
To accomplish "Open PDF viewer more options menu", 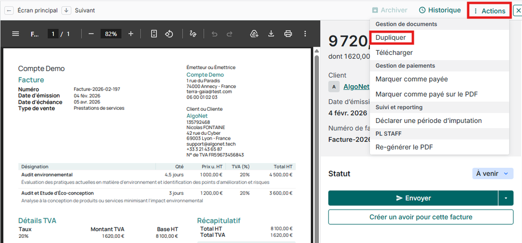I will pos(305,34).
